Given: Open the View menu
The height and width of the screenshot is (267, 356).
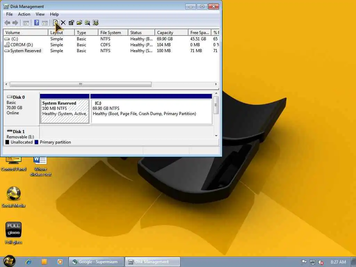Looking at the screenshot, I should (x=40, y=14).
